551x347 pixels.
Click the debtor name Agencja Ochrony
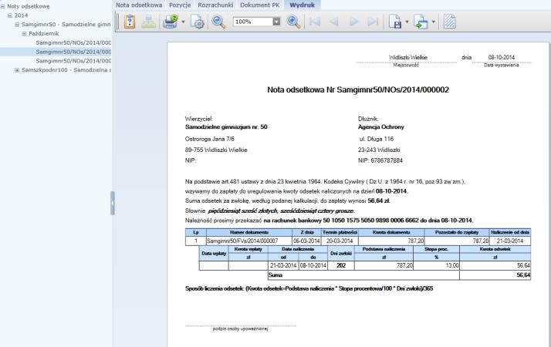coord(381,127)
